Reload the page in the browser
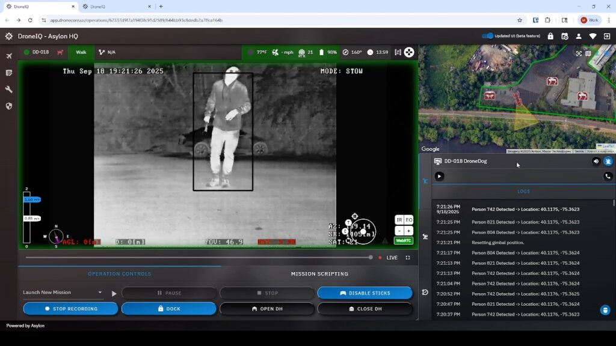Screen dimensions: 616x346 click(x=30, y=20)
